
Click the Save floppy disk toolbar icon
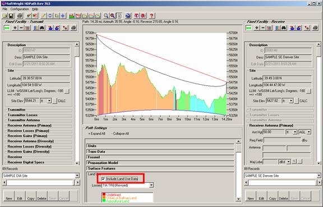(x=11, y=16)
